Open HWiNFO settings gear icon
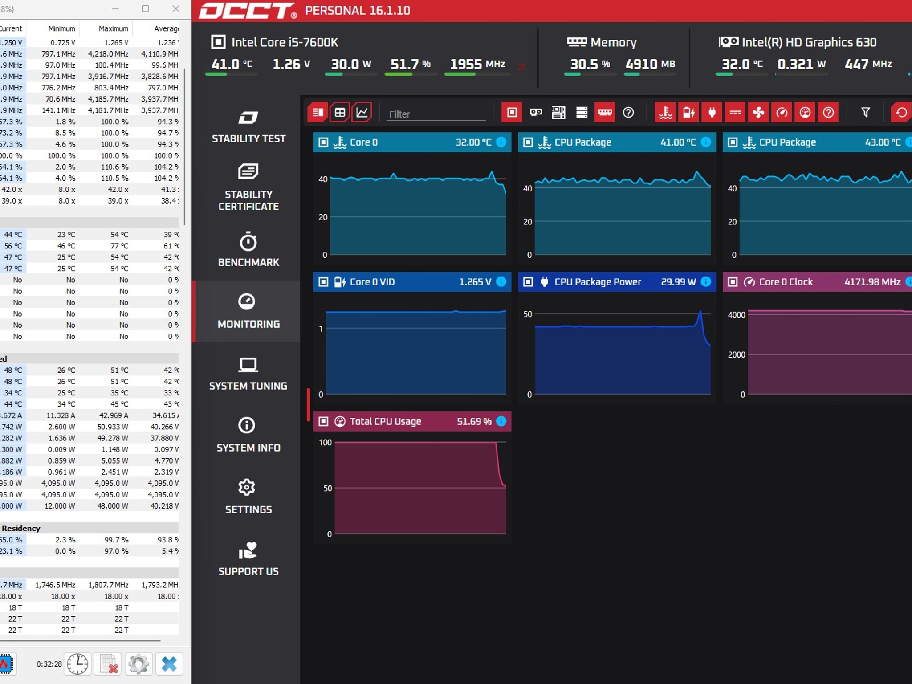This screenshot has width=912, height=684. tap(138, 664)
